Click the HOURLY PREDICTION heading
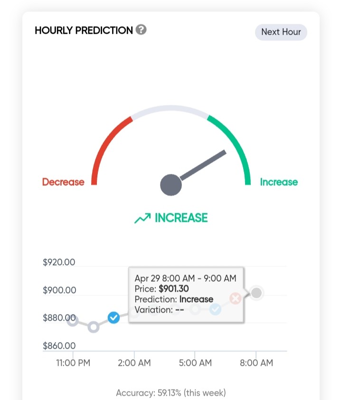The height and width of the screenshot is (400, 341). coord(84,30)
